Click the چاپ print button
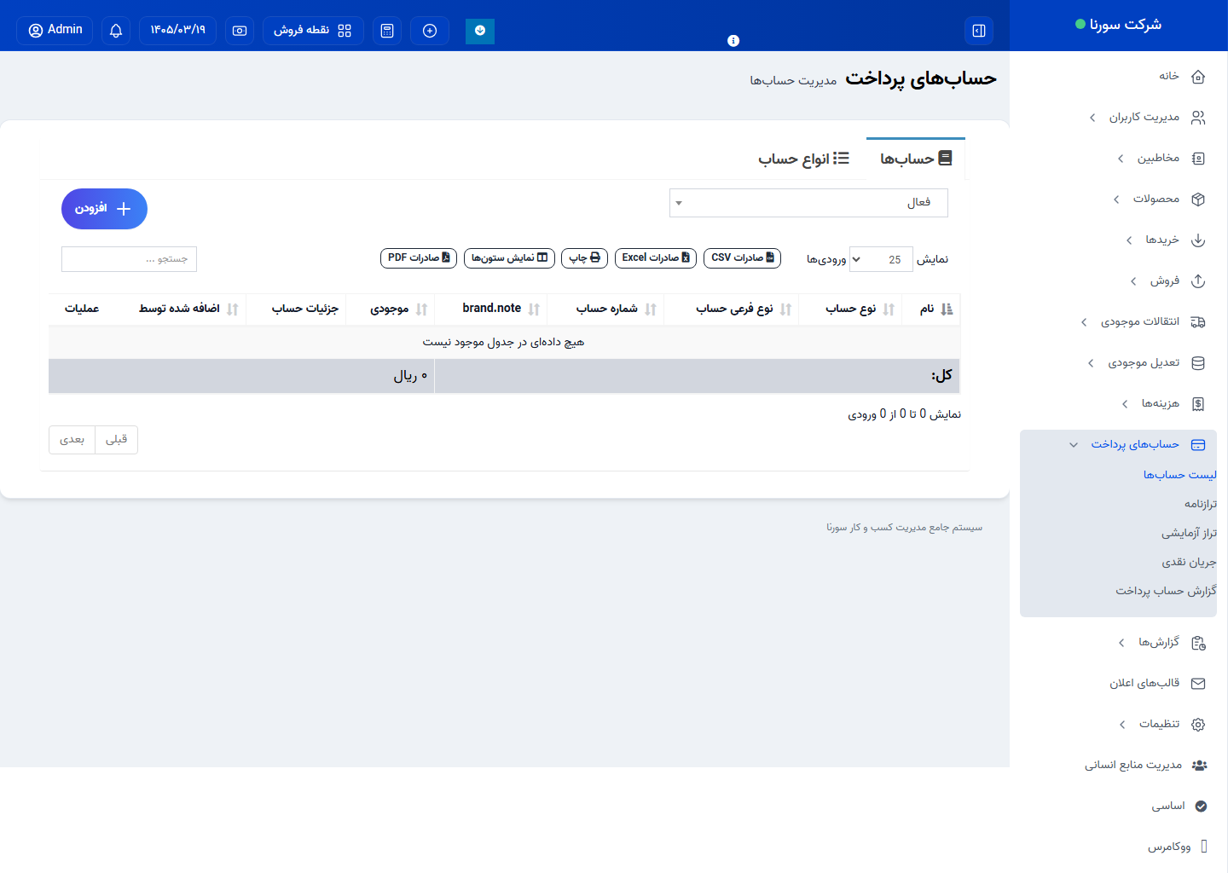The width and height of the screenshot is (1228, 873). tap(585, 257)
